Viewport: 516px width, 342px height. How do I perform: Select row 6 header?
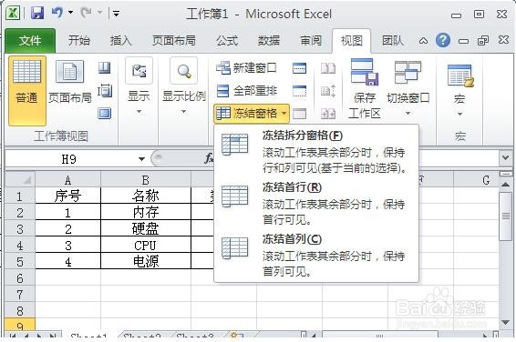coord(20,278)
